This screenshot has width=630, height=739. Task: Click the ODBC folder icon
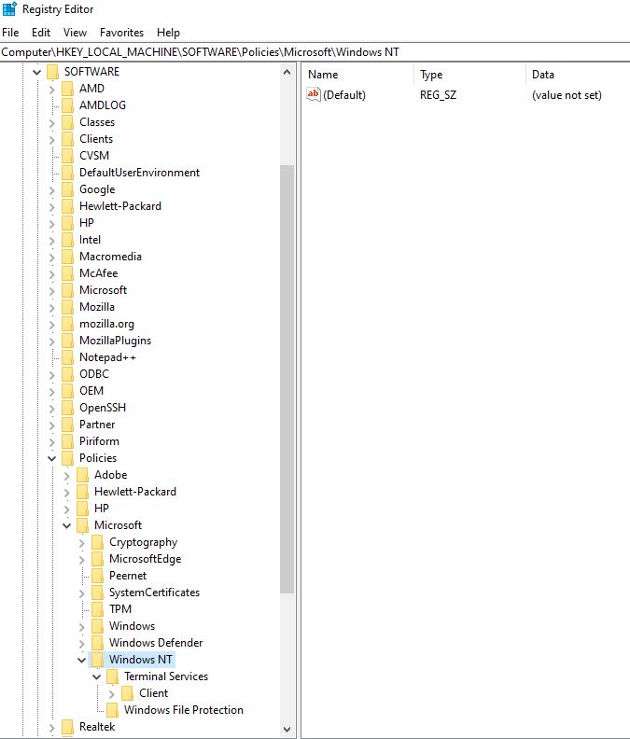[x=68, y=374]
